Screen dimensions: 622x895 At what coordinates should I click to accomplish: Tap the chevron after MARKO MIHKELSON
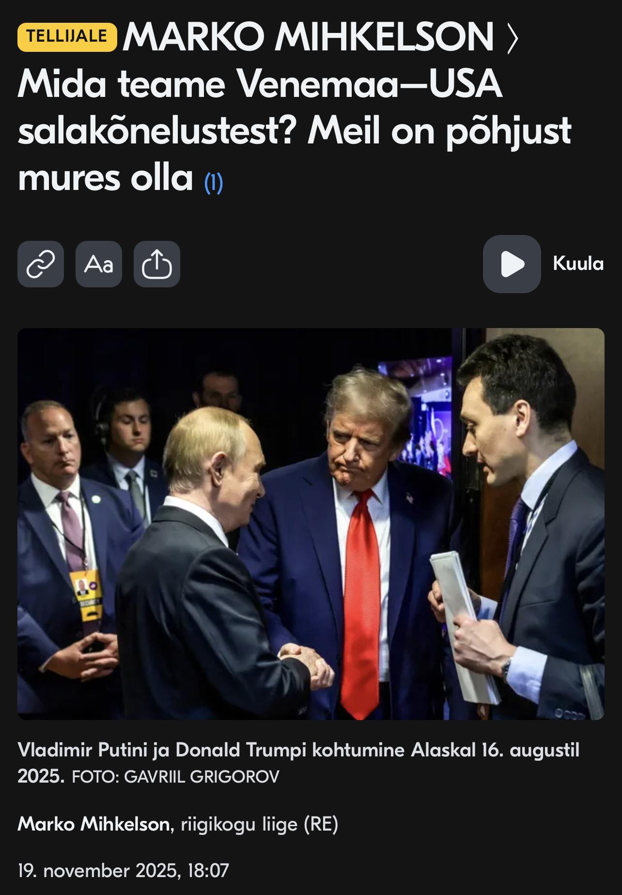click(x=512, y=38)
